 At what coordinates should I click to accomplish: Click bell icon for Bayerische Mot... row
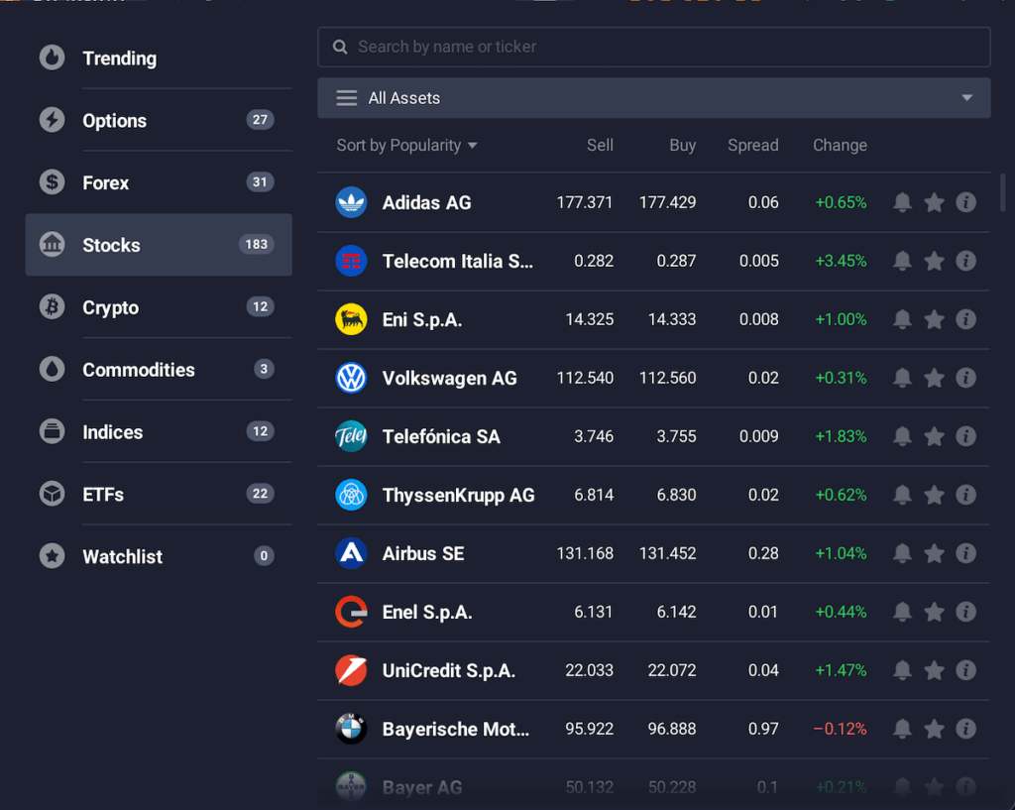[902, 729]
